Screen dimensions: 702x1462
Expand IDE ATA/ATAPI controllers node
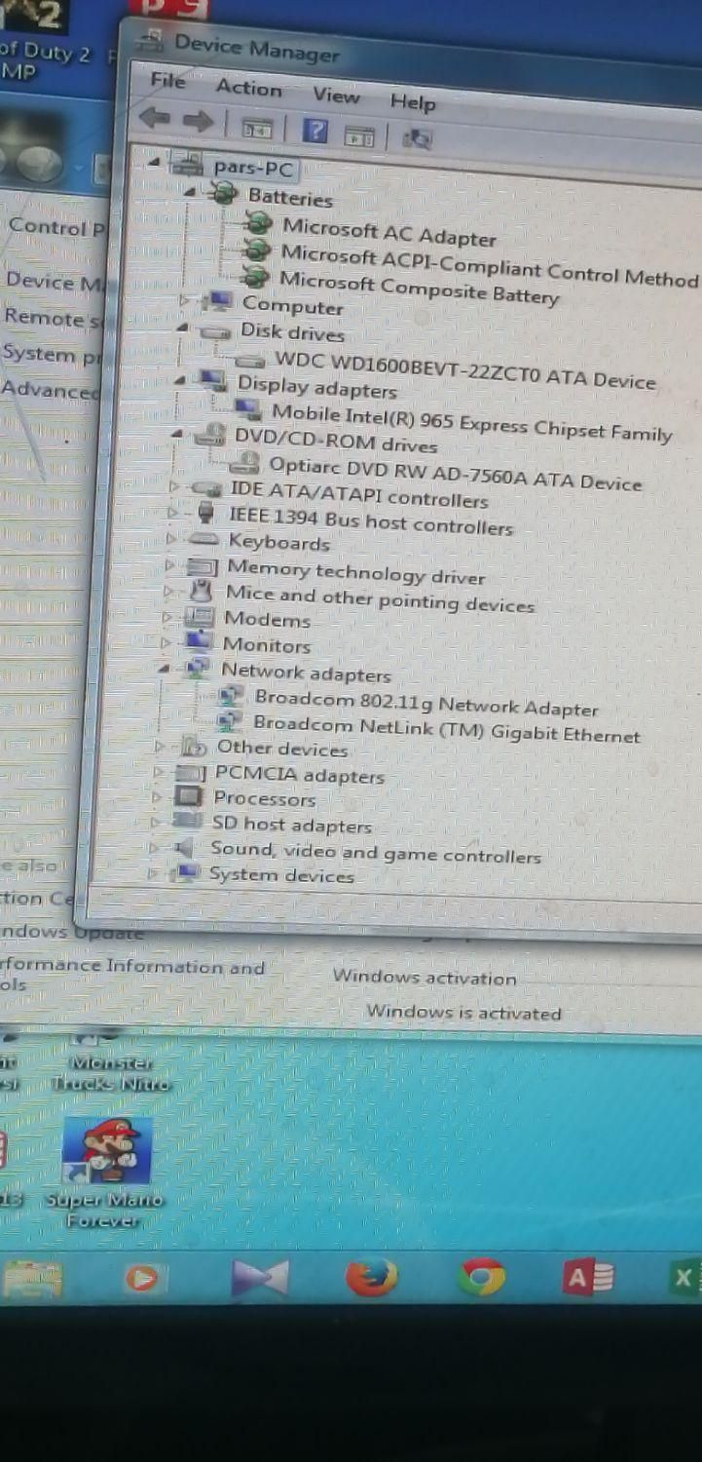pos(174,485)
